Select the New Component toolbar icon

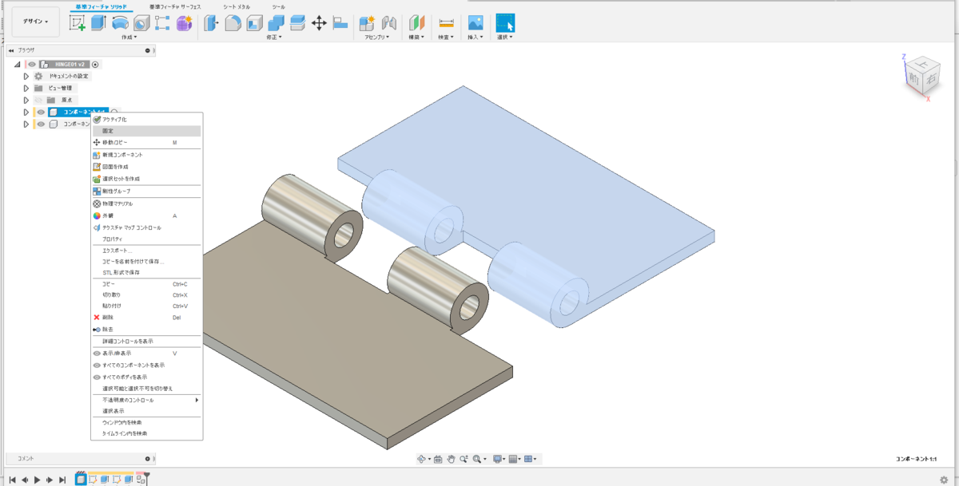[368, 23]
